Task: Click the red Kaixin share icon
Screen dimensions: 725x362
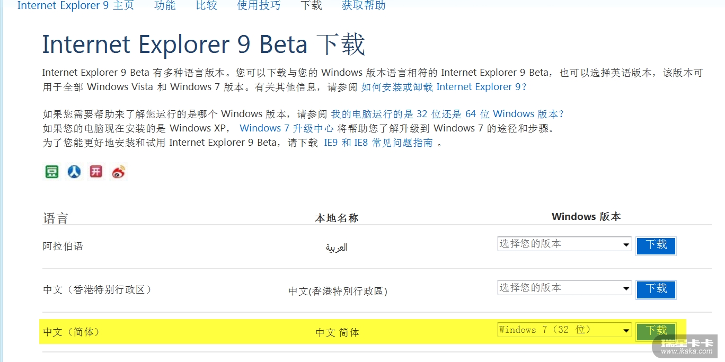Action: pos(96,172)
